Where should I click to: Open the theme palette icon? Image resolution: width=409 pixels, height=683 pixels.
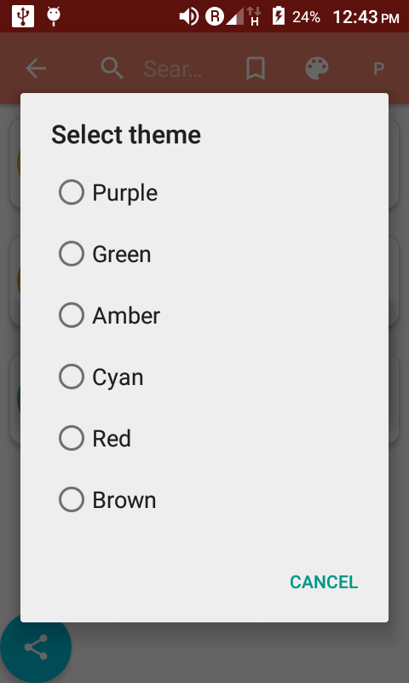tap(317, 68)
